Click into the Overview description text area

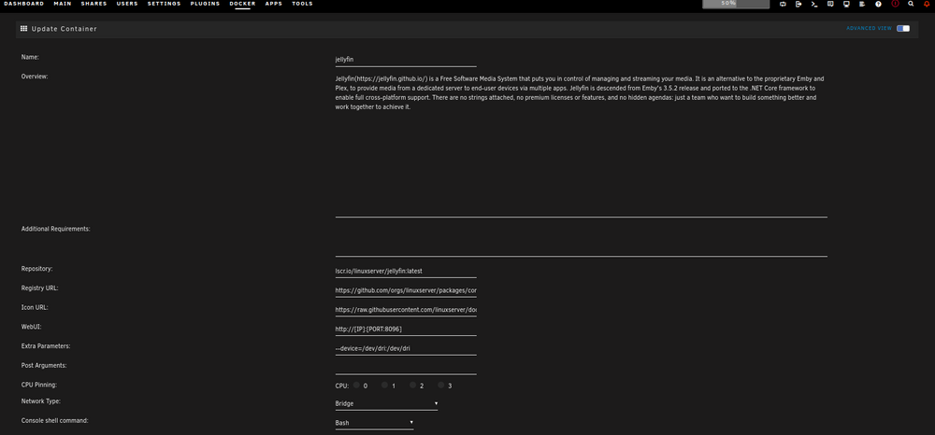[x=581, y=146]
